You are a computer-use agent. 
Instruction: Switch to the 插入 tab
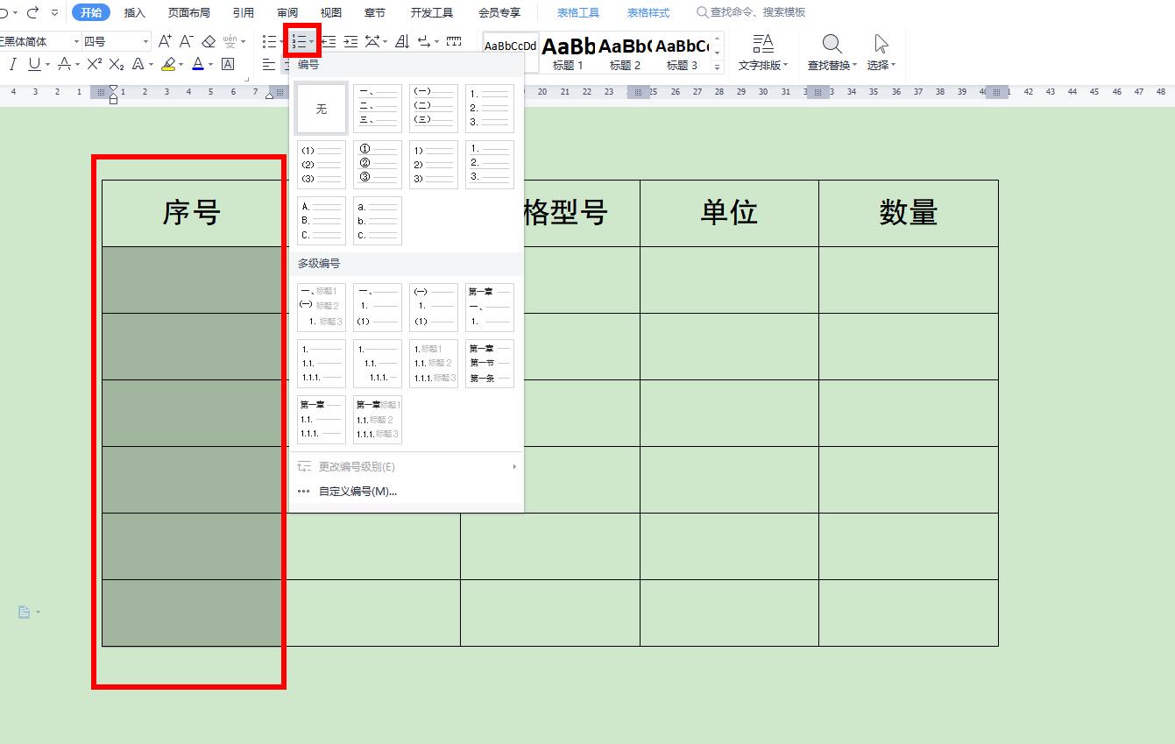[135, 12]
